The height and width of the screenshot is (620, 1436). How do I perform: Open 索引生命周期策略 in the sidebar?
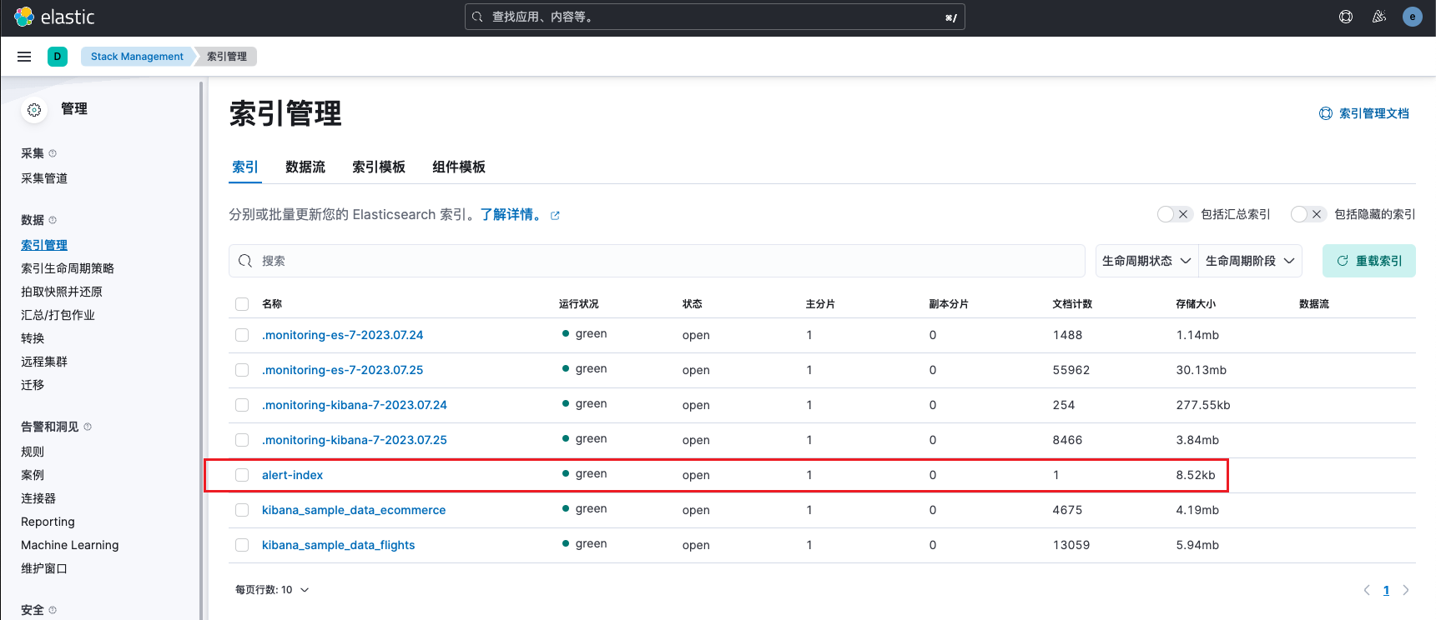coord(68,268)
